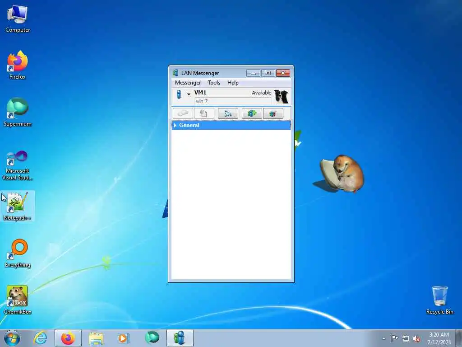
Task: Maximize the LAN Messenger window
Action: point(268,73)
